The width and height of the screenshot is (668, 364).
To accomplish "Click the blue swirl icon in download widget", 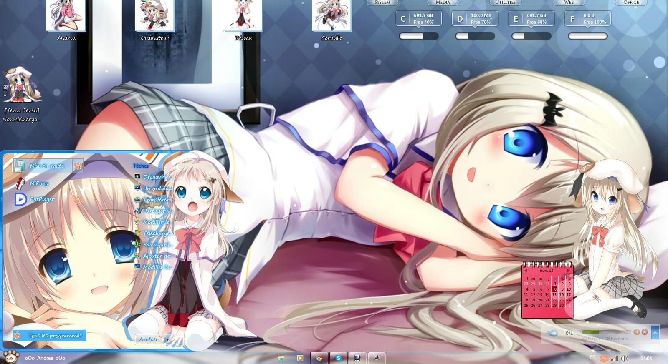I will tap(552, 333).
